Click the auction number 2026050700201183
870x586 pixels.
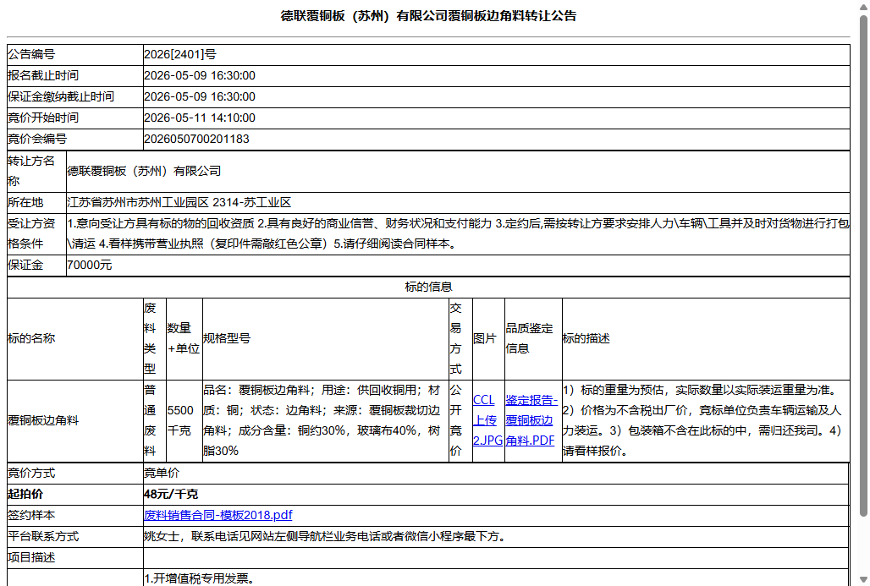(197, 139)
